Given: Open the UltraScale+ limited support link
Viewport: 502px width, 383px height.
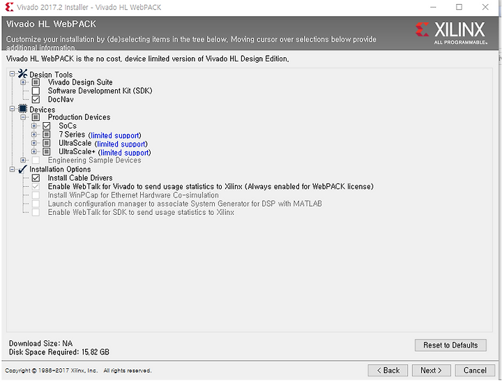Looking at the screenshot, I should pos(125,153).
